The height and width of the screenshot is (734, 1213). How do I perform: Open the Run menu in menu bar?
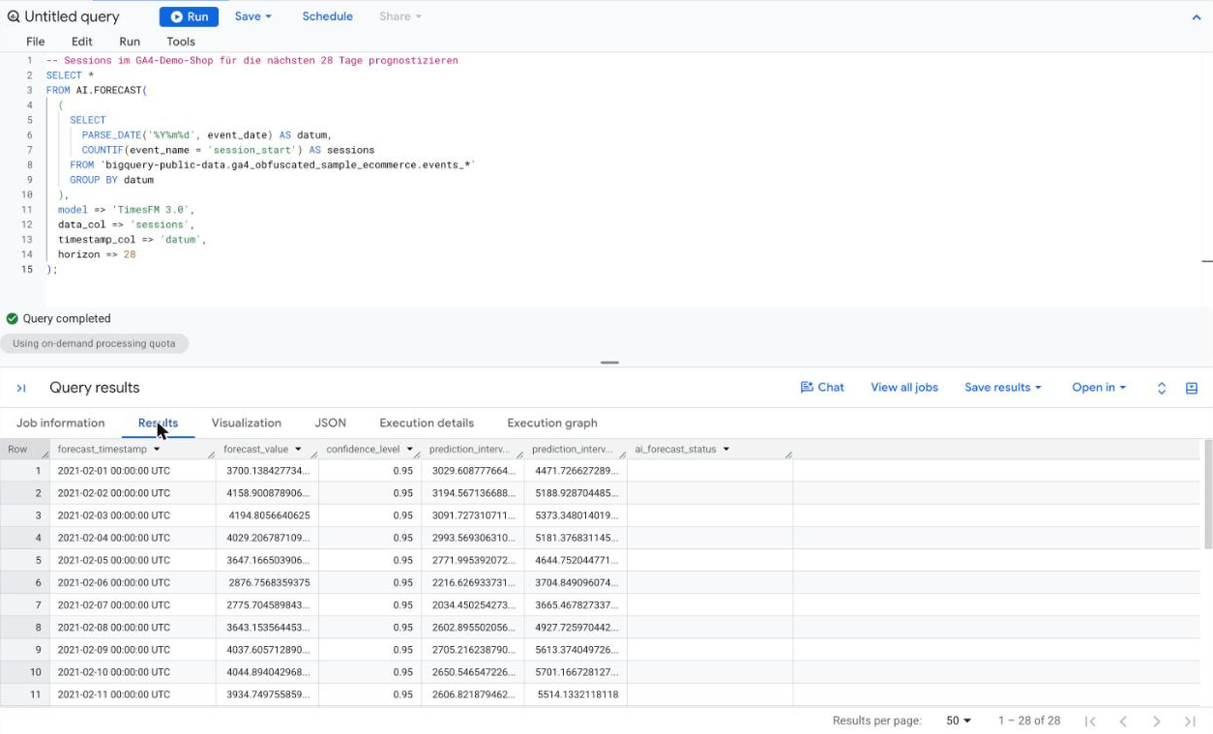tap(130, 42)
